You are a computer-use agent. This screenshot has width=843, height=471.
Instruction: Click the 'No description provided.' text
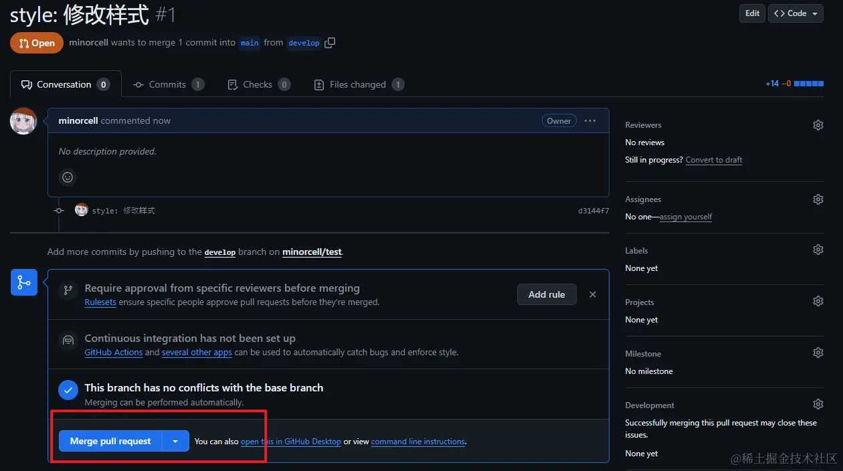tap(107, 151)
